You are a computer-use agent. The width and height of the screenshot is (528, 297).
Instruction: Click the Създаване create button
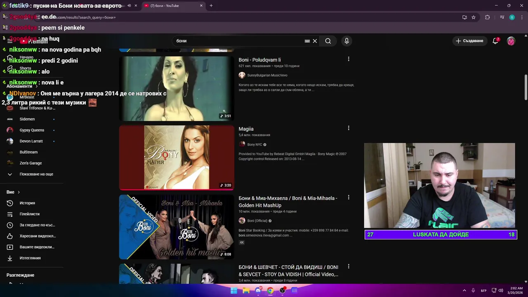pyautogui.click(x=469, y=41)
